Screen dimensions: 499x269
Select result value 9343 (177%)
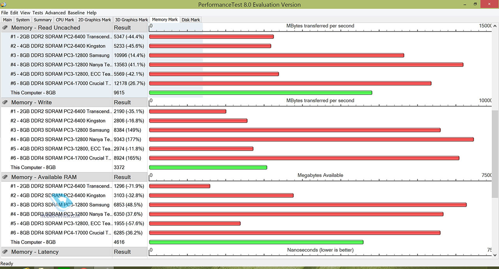[x=127, y=139]
